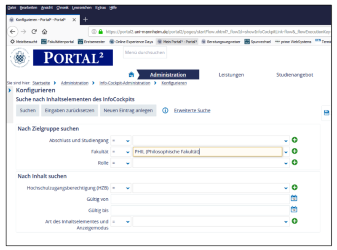337x250 pixels.
Task: Open calendar picker for Gültig von
Action: click(x=294, y=198)
